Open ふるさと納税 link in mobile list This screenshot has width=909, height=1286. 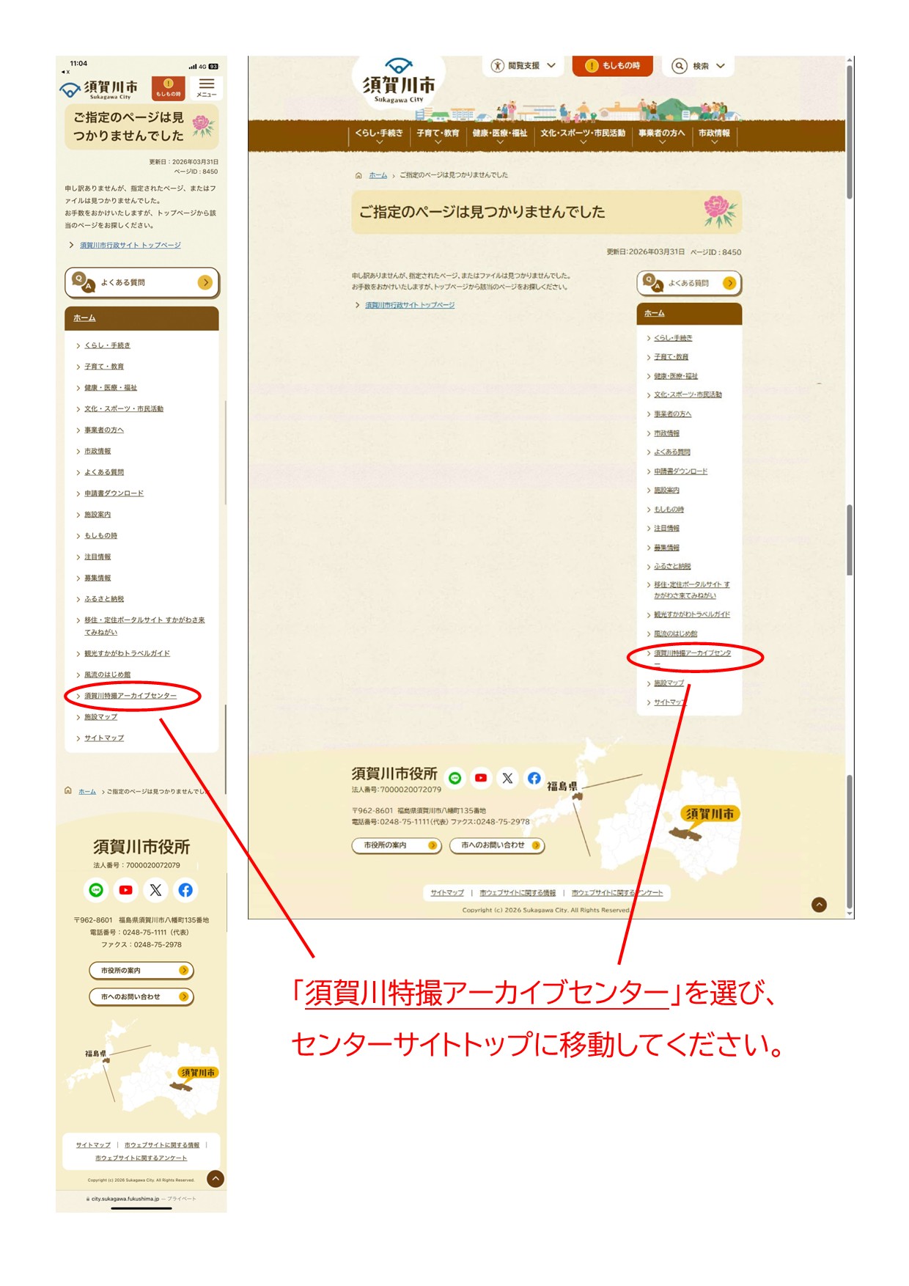[x=104, y=599]
